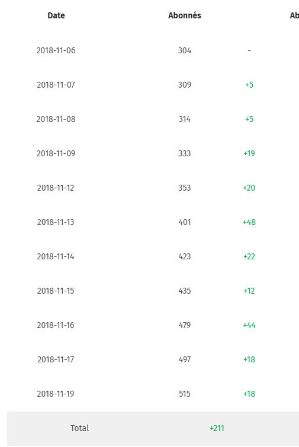This screenshot has width=299, height=447.
Task: Click the +19 change value
Action: [249, 153]
